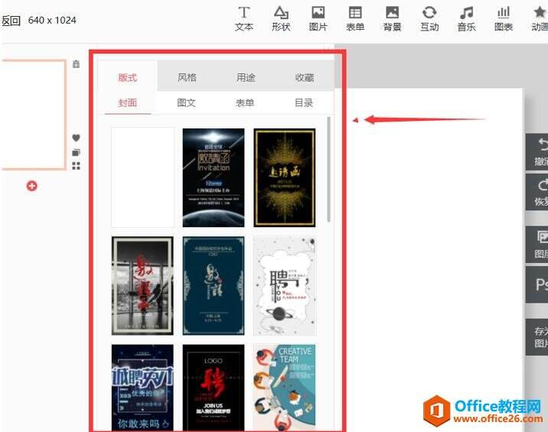This screenshot has width=548, height=432.
Task: Switch to the 用途 tab
Action: click(246, 77)
